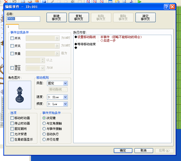Screen dimensions: 181x161
Task: Switch to event page tab 1
Action: pyautogui.click(x=12, y=27)
